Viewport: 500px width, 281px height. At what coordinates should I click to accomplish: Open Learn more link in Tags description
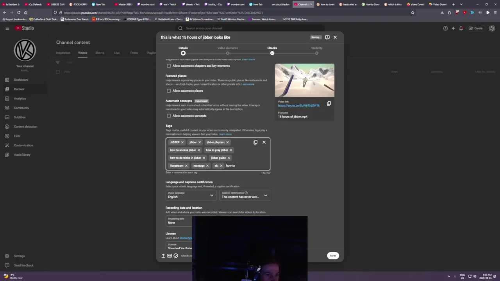[225, 134]
